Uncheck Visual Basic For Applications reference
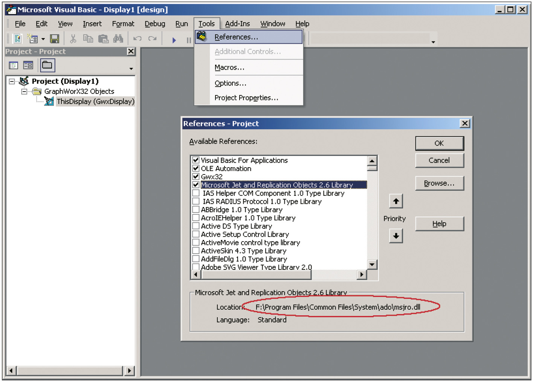The height and width of the screenshot is (382, 533). tap(196, 160)
